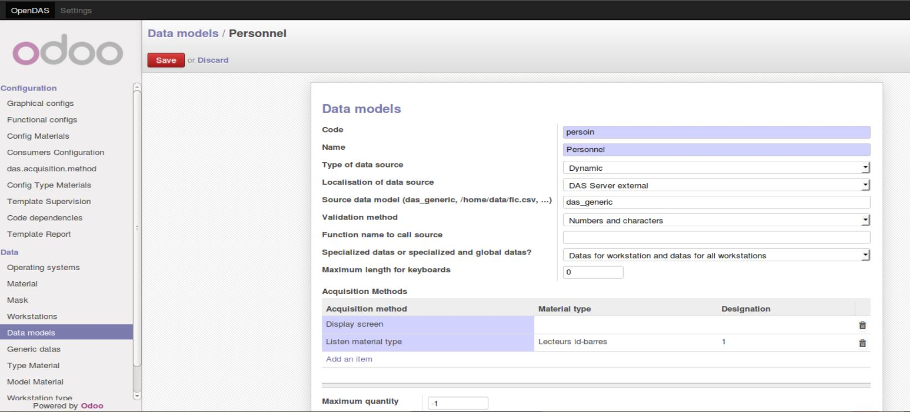Open the OpenDAS top menu
The width and height of the screenshot is (910, 412).
click(x=30, y=10)
